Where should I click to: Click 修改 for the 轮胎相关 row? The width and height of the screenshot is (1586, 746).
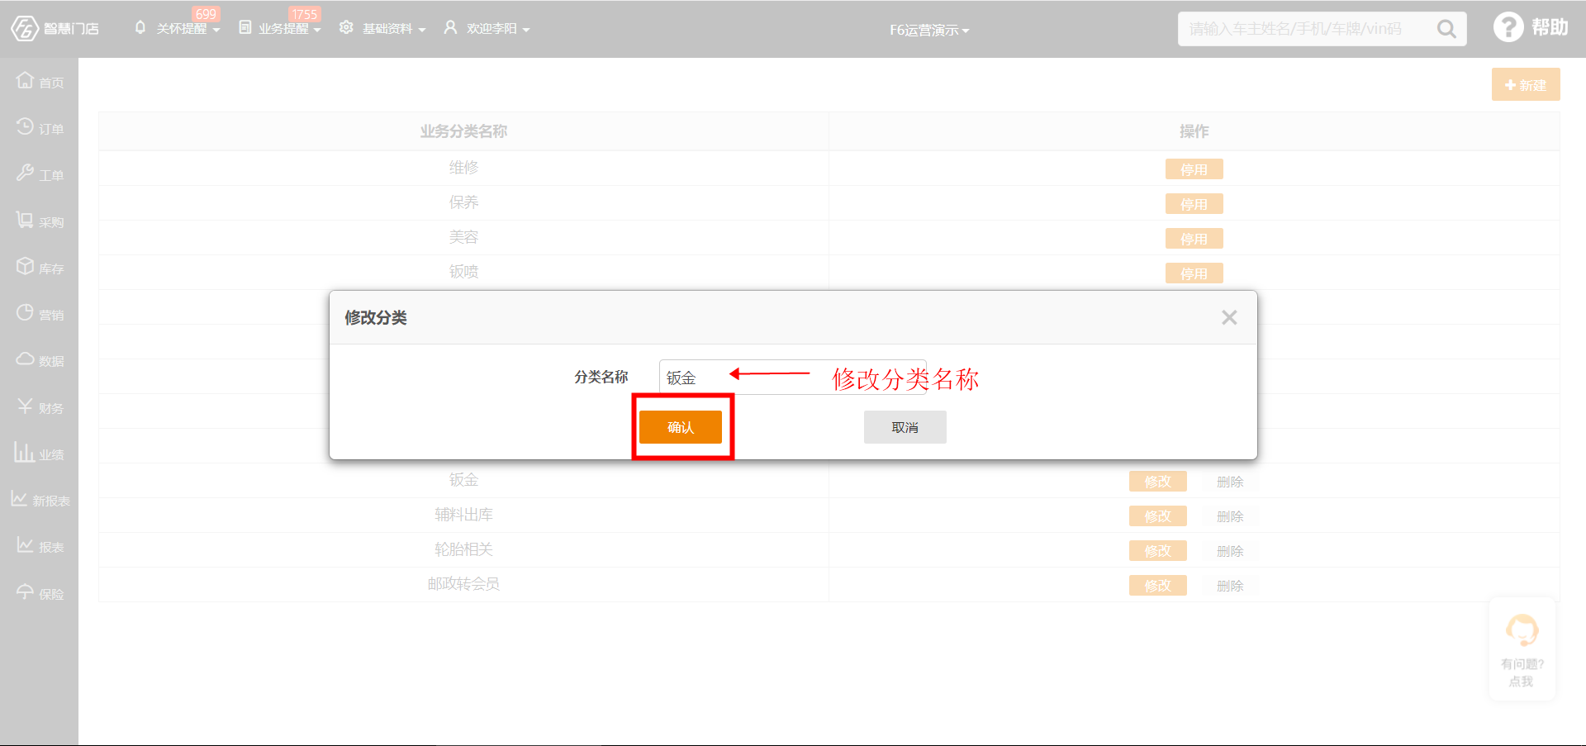click(x=1158, y=551)
